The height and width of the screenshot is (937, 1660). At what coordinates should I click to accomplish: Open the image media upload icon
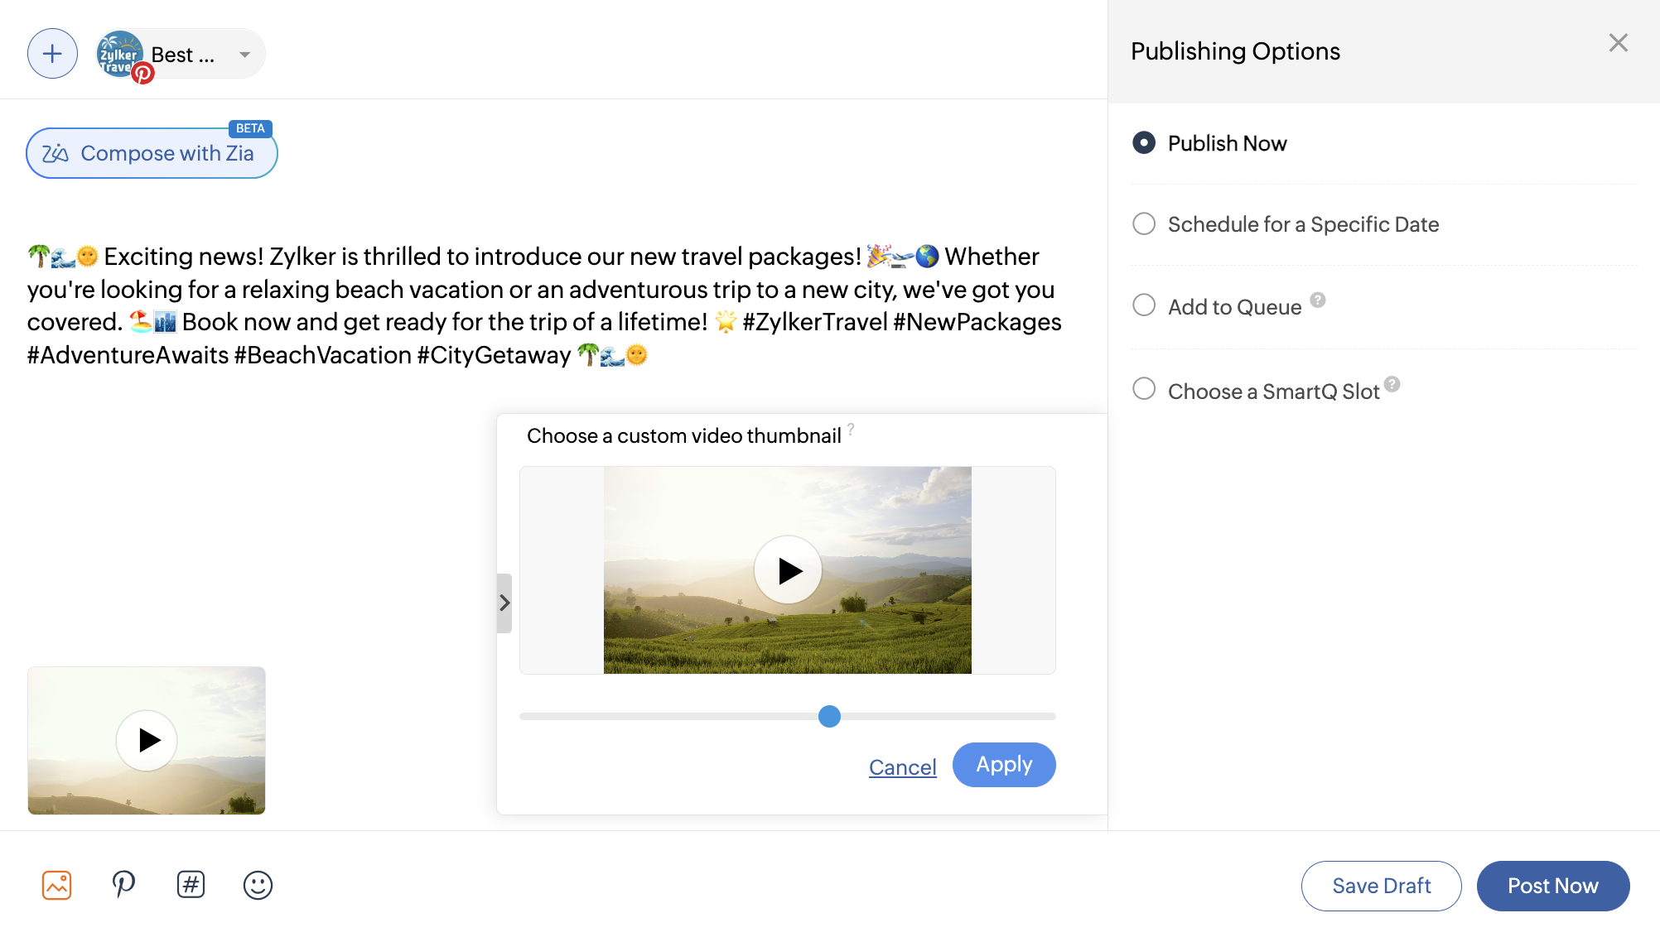(56, 885)
